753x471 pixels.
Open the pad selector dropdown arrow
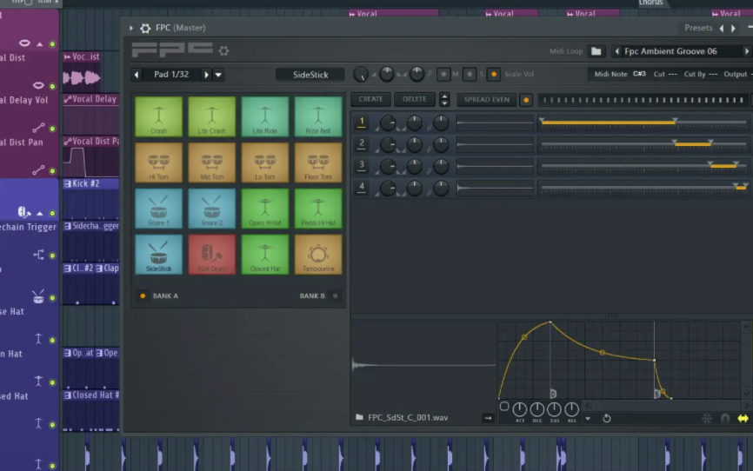(218, 75)
